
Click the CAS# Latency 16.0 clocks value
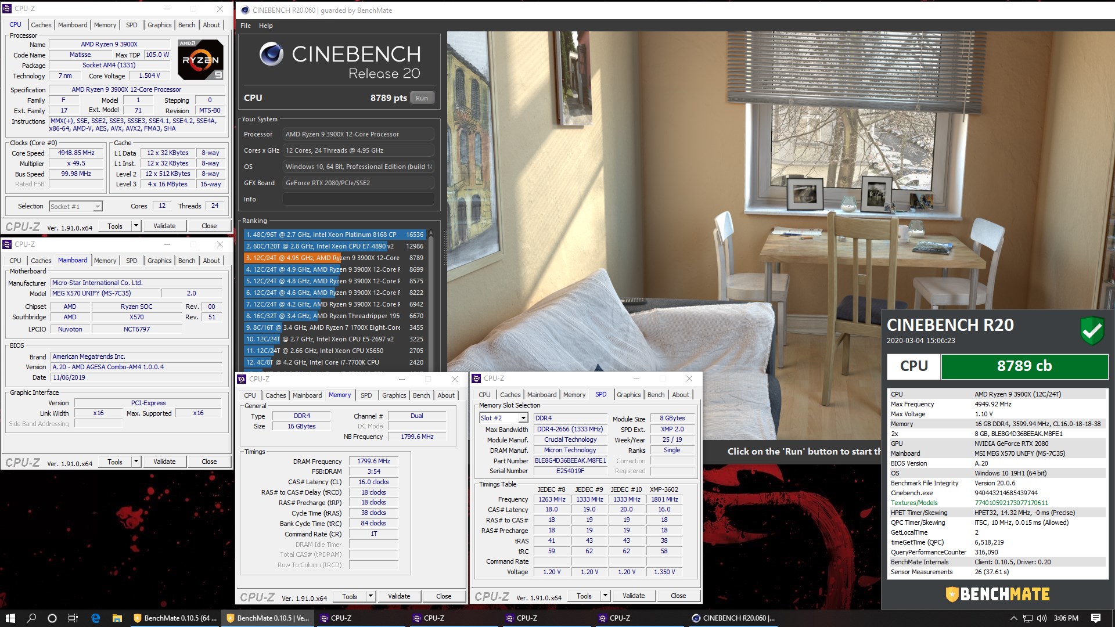point(373,482)
